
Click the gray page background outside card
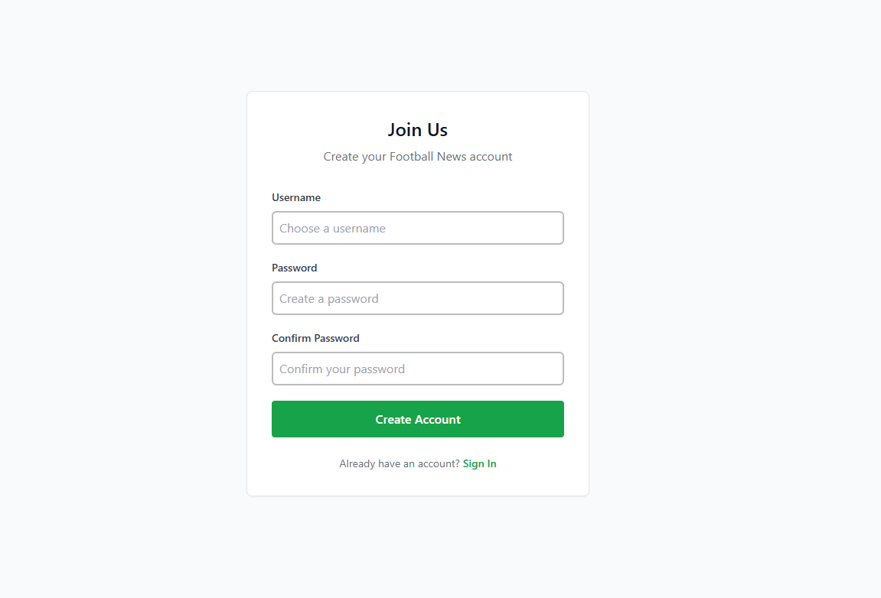115,306
